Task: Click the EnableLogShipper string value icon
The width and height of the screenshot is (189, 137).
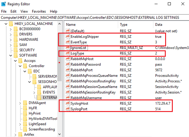Action: click(68, 36)
